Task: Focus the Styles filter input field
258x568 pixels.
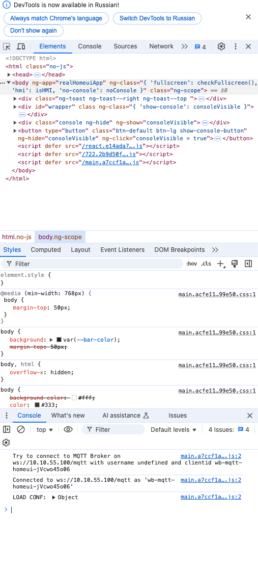Action: point(92,264)
